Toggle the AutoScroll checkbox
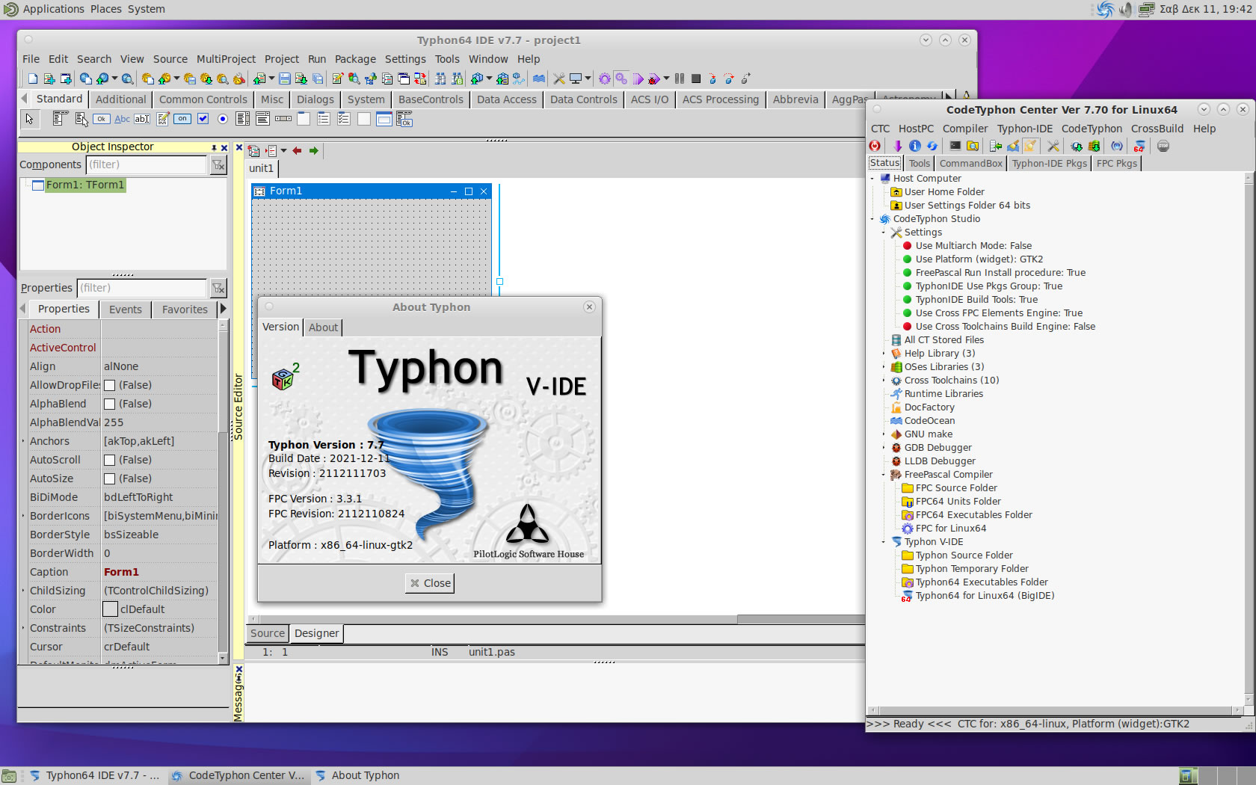The height and width of the screenshot is (785, 1256). 109,460
